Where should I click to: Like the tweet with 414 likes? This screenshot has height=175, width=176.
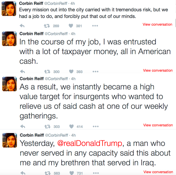click(x=71, y=126)
